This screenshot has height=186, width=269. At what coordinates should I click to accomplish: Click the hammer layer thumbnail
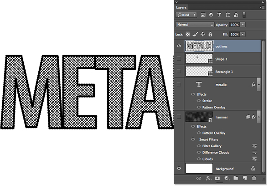pos(199,117)
